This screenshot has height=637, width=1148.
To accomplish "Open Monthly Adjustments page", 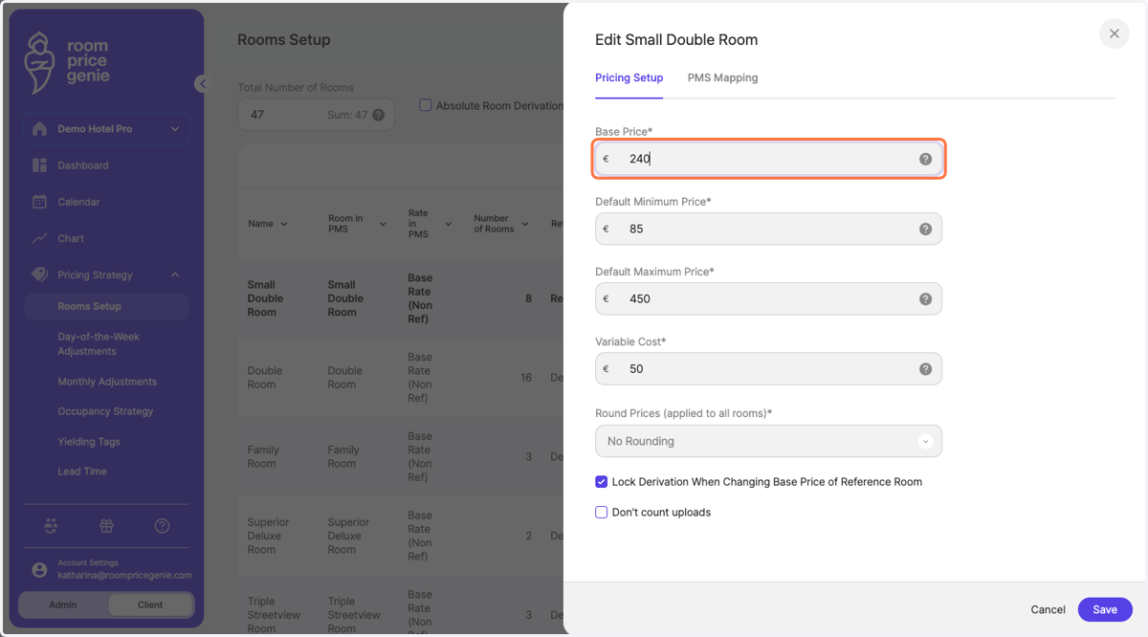I will [107, 382].
